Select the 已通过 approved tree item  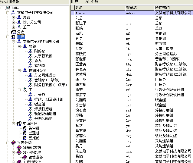click(x=34, y=133)
